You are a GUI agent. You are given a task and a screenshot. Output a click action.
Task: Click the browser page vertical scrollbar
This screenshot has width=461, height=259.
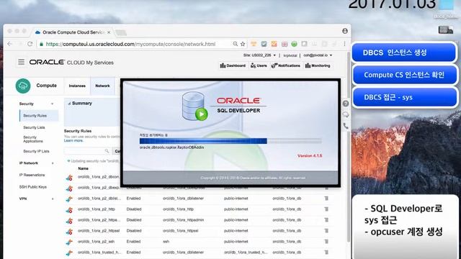[x=349, y=147]
